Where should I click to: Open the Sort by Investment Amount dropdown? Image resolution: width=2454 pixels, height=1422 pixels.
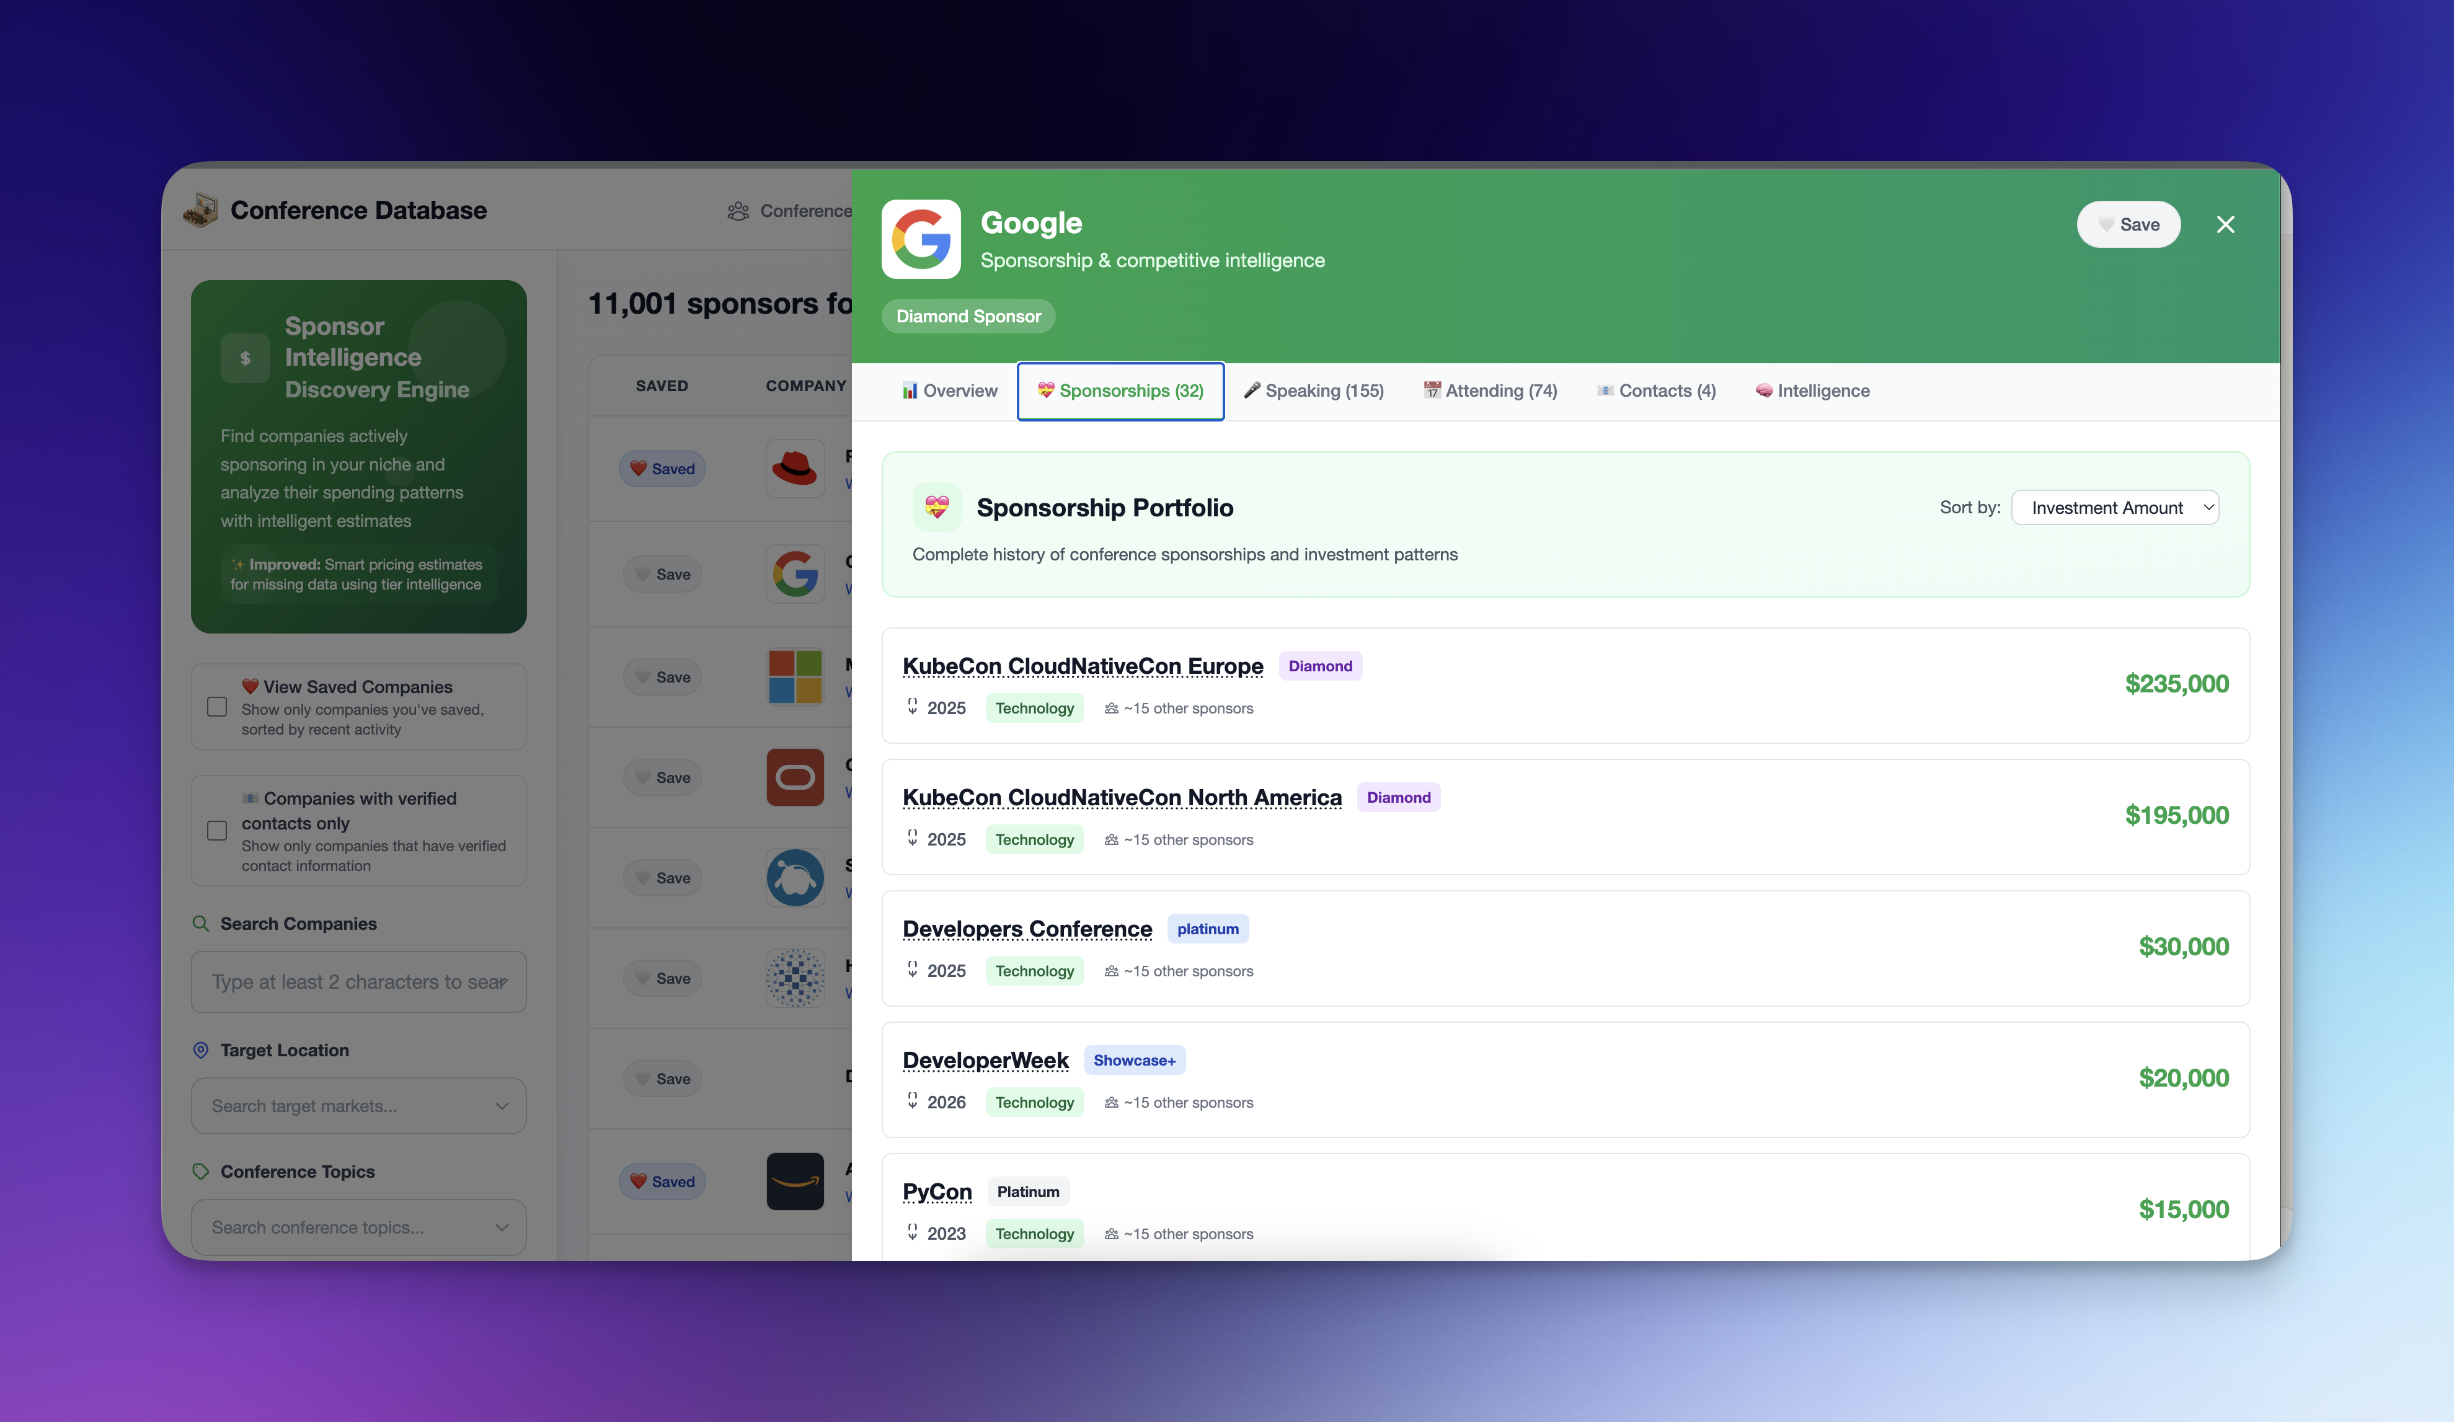point(2114,507)
